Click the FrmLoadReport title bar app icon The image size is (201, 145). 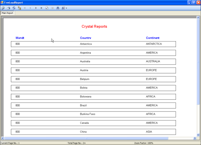[x=2, y=2]
